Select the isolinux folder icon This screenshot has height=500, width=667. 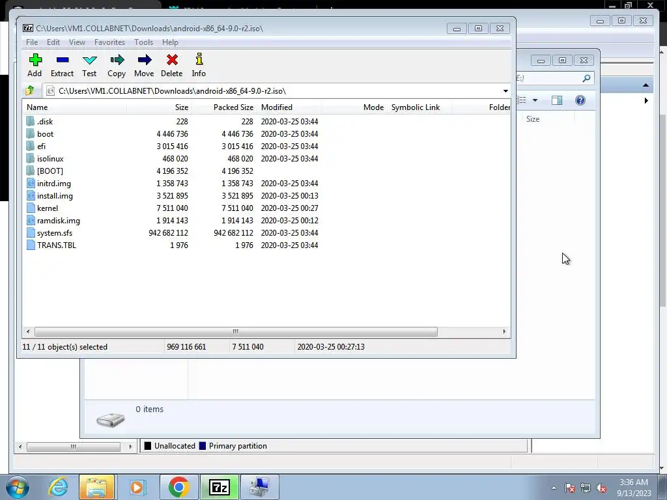click(x=30, y=158)
